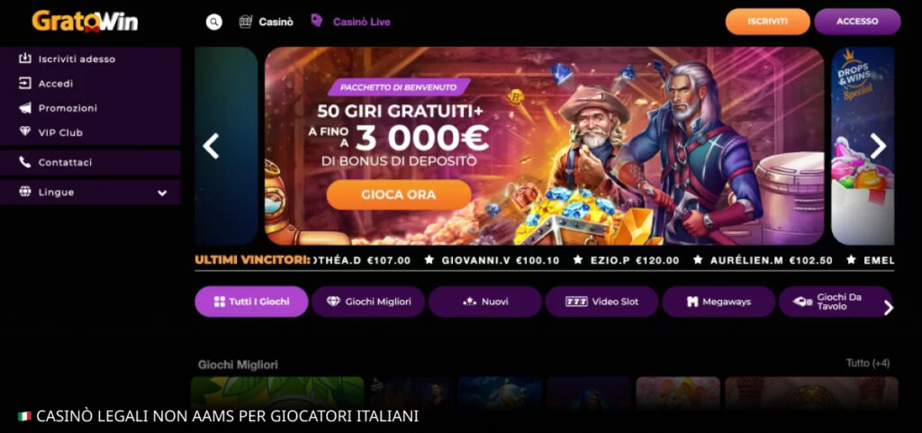Open the Megaways category tab
922x433 pixels.
point(719,302)
